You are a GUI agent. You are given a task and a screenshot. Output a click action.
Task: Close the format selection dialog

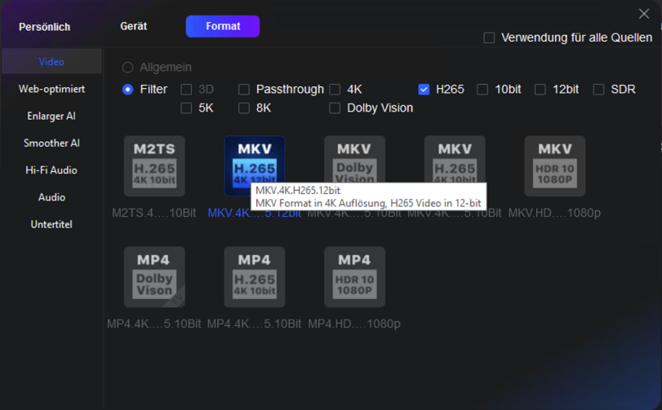(644, 14)
